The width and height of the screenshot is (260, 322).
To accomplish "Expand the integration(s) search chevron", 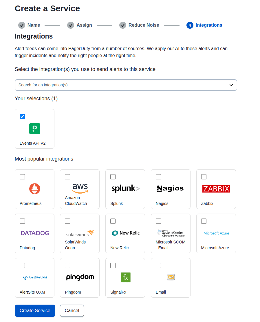I will [231, 85].
